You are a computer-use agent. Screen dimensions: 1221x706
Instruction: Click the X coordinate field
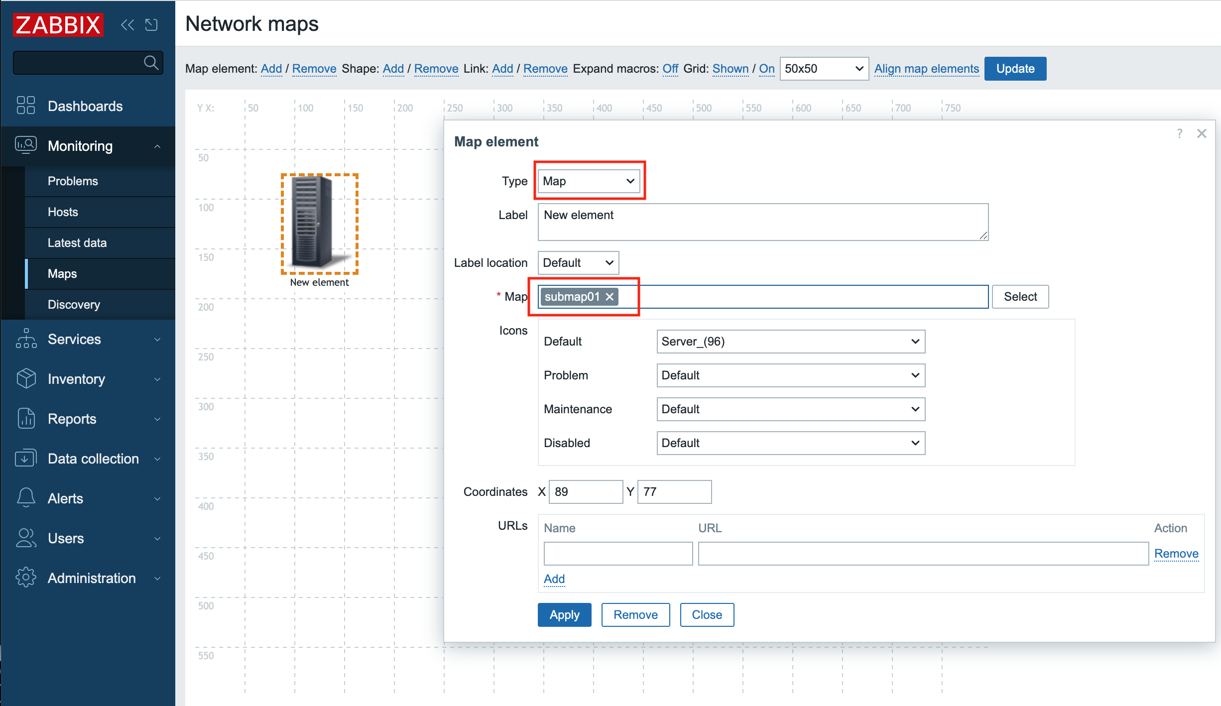click(586, 492)
